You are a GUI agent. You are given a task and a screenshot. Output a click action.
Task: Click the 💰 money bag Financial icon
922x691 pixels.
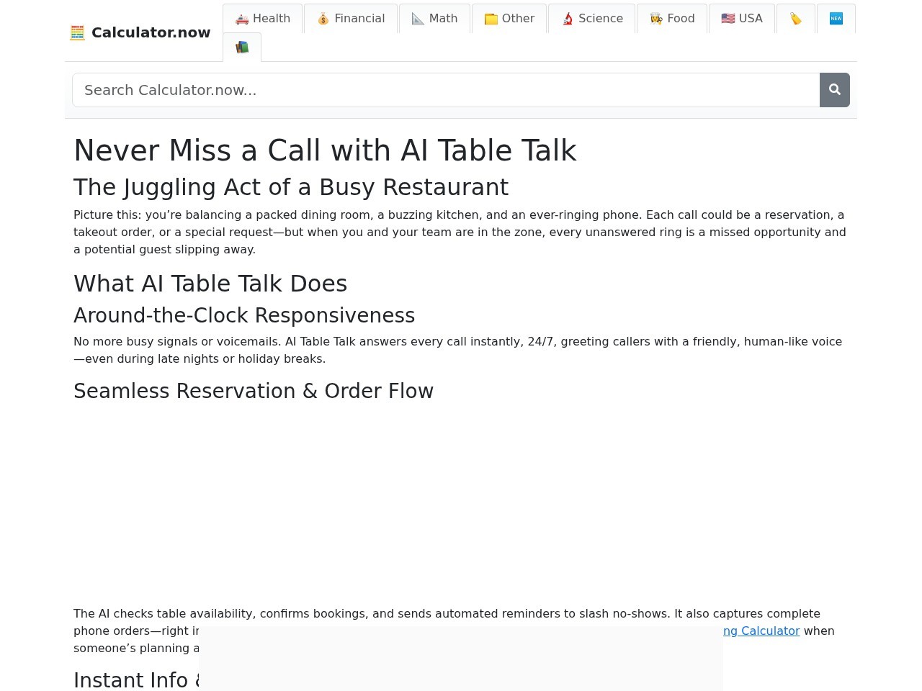pyautogui.click(x=323, y=19)
